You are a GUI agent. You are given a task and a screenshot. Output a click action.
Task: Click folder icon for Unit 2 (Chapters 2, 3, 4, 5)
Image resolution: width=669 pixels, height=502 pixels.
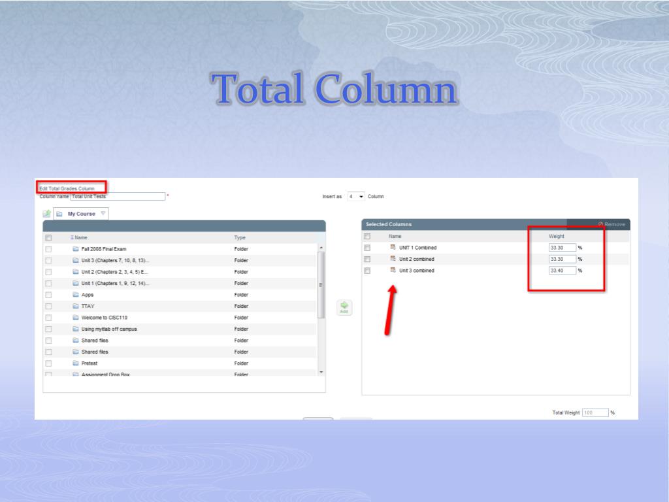point(76,272)
